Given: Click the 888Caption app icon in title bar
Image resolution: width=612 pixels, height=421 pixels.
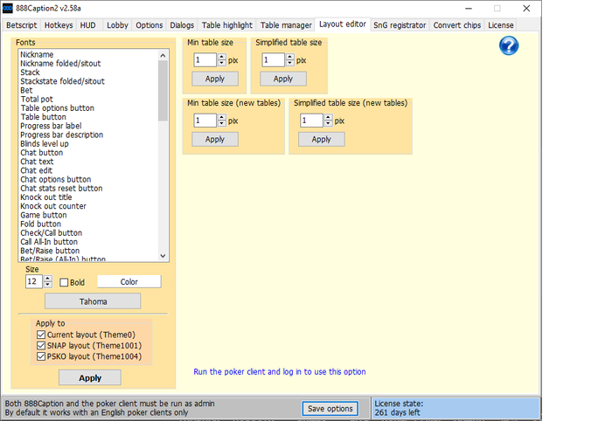Looking at the screenshot, I should (x=7, y=8).
